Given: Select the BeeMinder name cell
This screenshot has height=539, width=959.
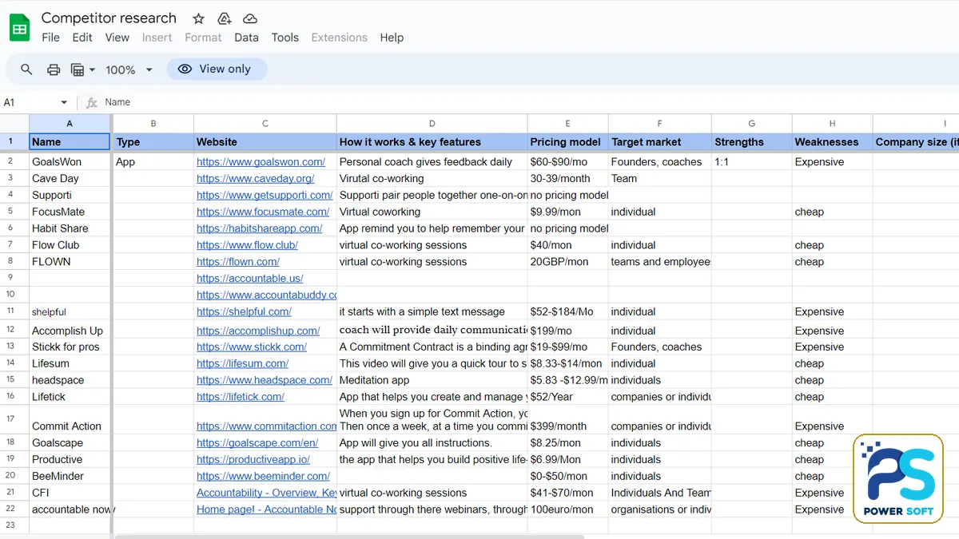Looking at the screenshot, I should click(x=70, y=476).
